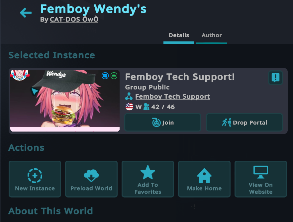Viewport: 293px width, 222px height.
Task: Drop Portal to this instance
Action: point(244,123)
